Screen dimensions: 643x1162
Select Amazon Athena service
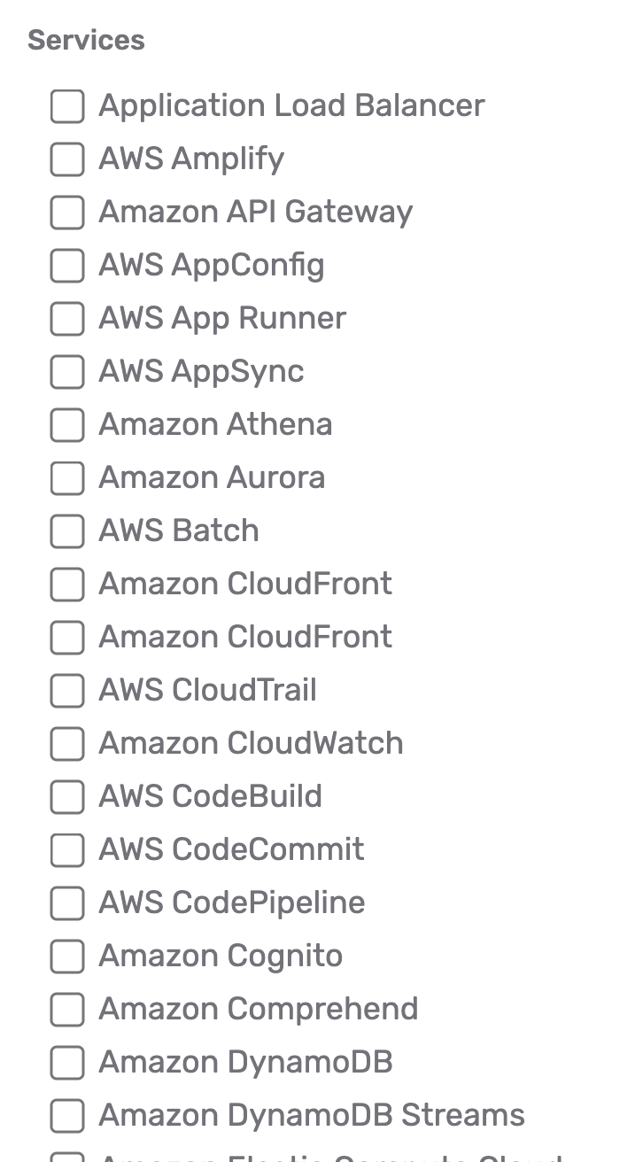coord(66,425)
